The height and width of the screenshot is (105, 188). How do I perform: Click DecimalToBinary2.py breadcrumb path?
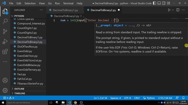[67, 16]
